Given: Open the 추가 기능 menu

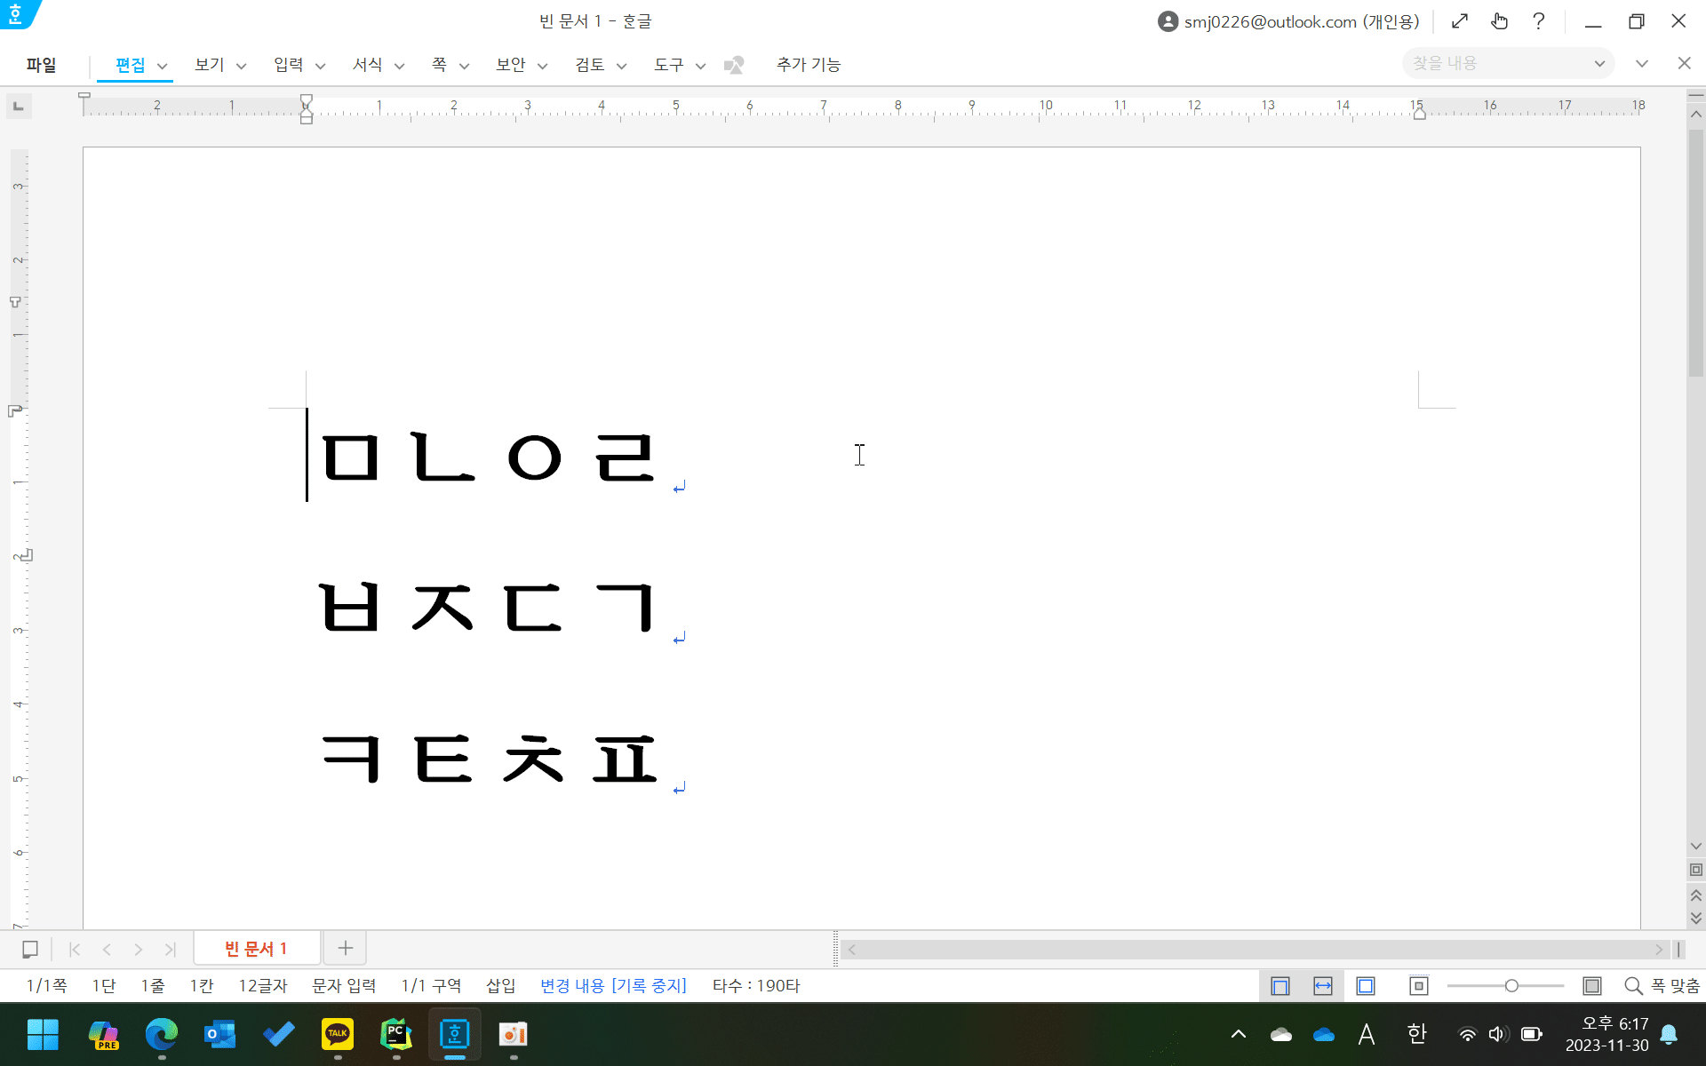Looking at the screenshot, I should (x=808, y=65).
